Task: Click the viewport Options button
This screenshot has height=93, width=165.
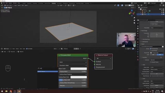Action: pos(133,8)
